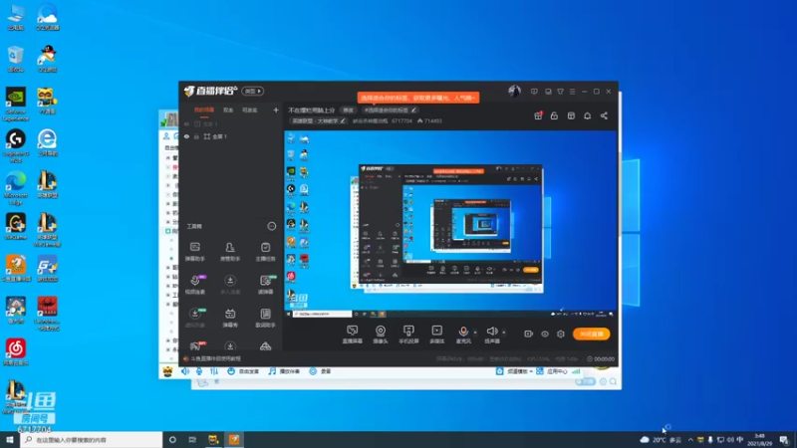
Task: Toggle visibility of the 全屏 1 source
Action: (x=186, y=136)
